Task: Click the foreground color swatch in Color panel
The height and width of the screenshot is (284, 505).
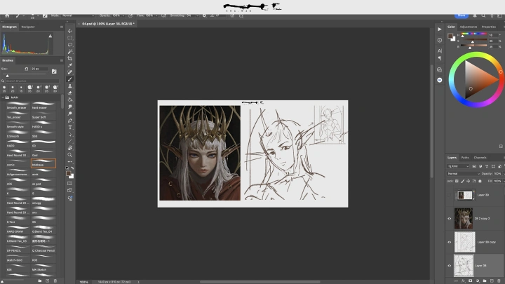Action: (x=450, y=36)
